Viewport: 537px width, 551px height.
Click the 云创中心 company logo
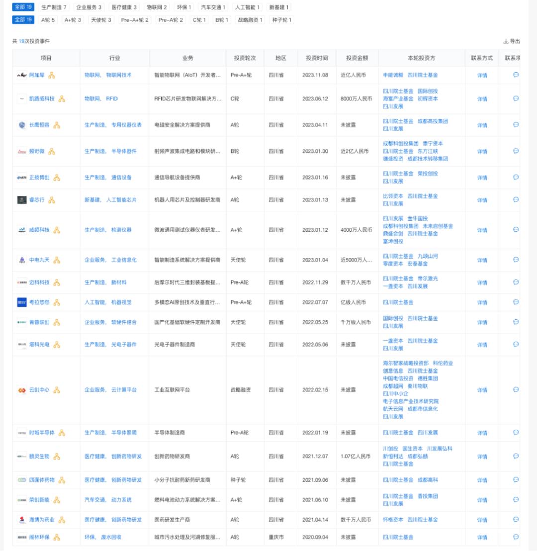pyautogui.click(x=22, y=390)
